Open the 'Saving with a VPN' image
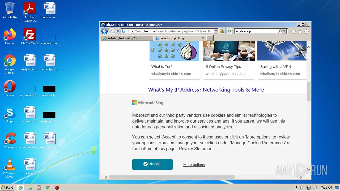Viewport: 340px width, 191px height. [282, 51]
